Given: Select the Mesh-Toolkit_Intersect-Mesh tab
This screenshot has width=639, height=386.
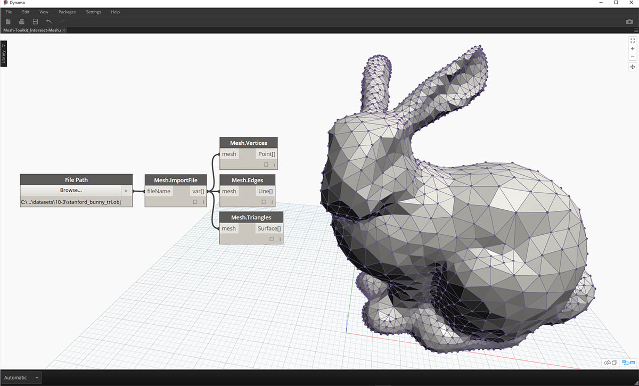Looking at the screenshot, I should click(x=31, y=30).
